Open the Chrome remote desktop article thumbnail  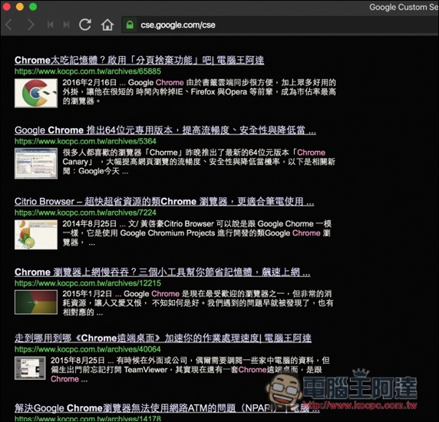click(x=30, y=368)
